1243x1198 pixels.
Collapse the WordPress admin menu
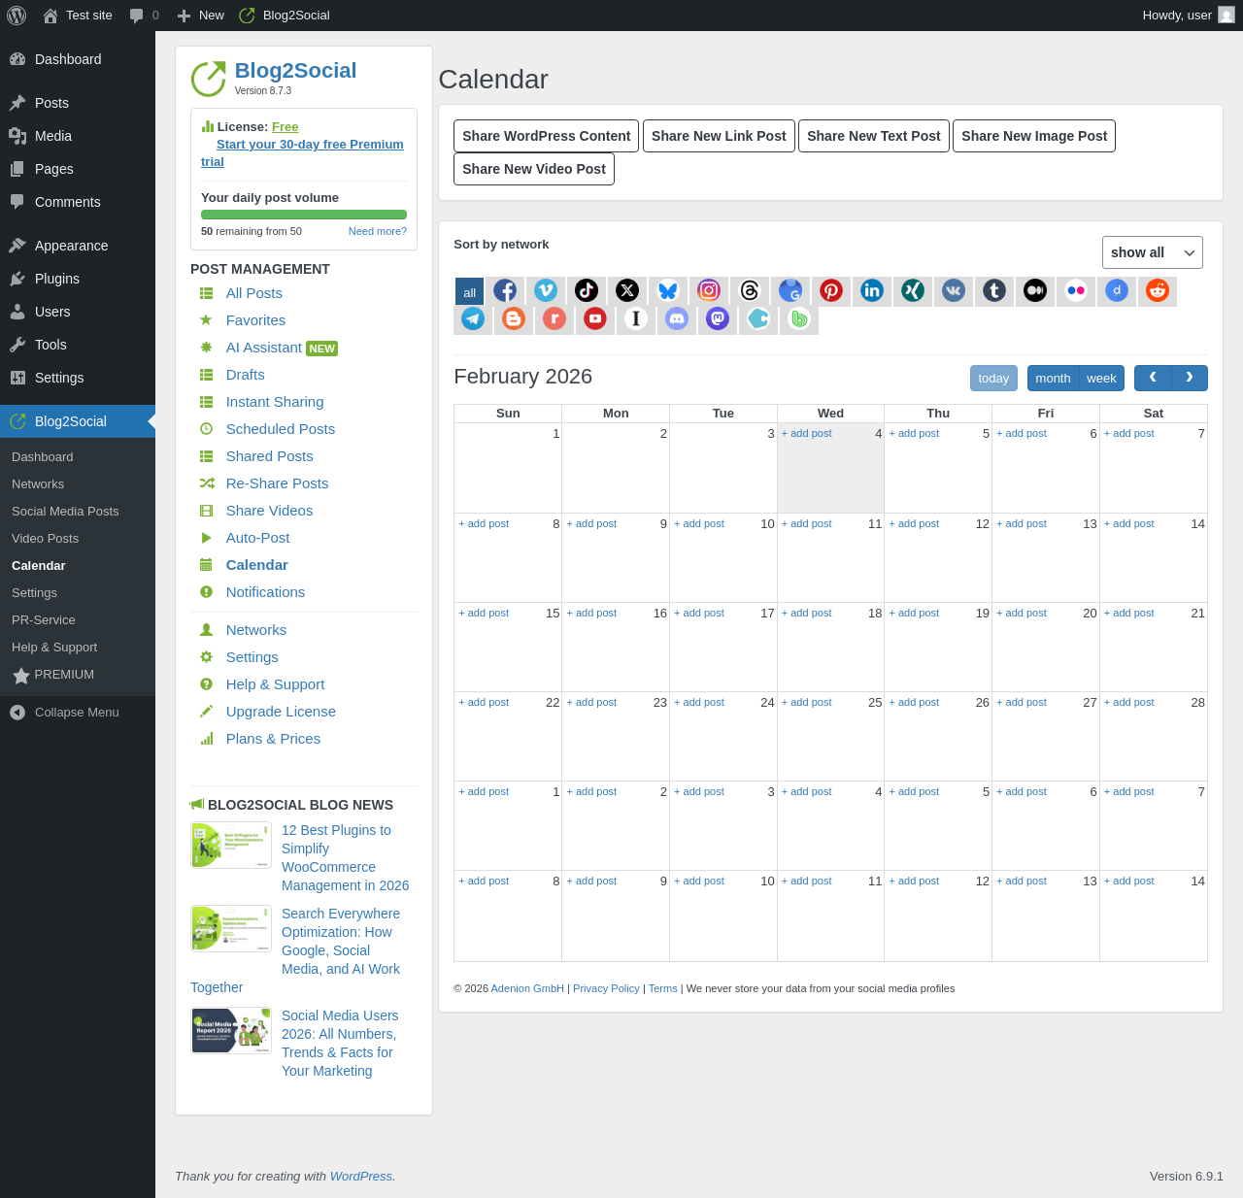pos(77,713)
